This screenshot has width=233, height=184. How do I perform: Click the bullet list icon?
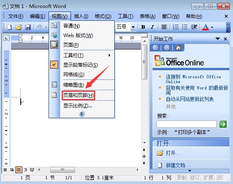185,27
